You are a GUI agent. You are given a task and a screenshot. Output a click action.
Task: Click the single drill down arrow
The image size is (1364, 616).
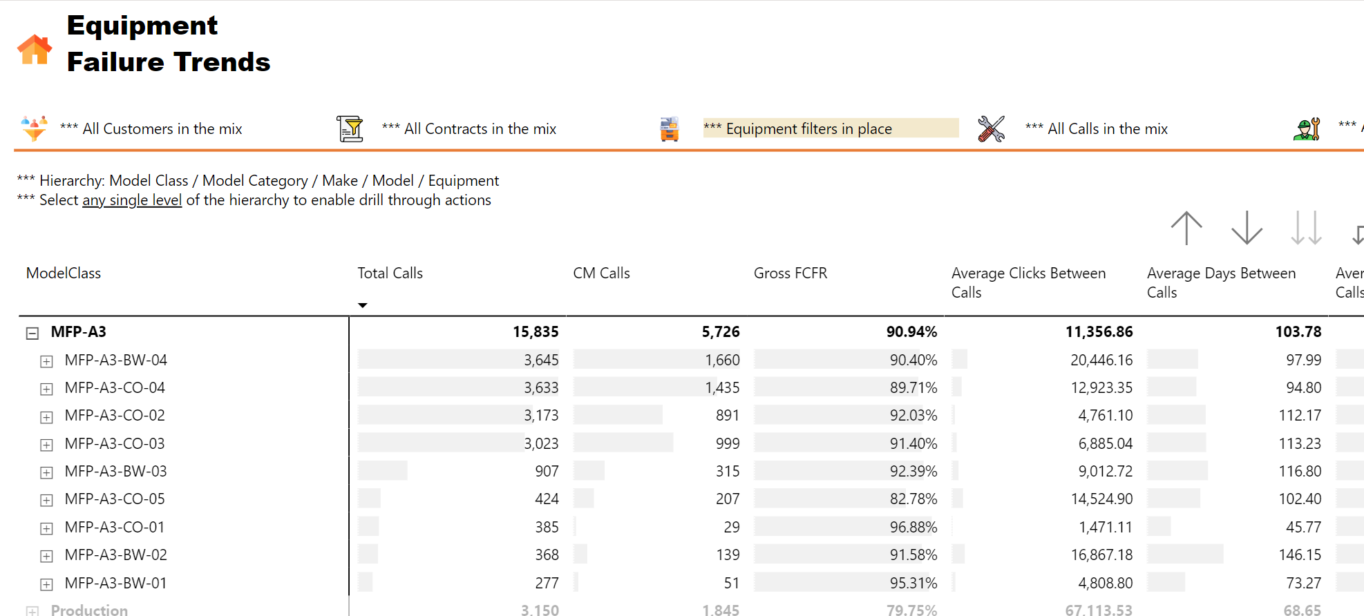coord(1247,228)
